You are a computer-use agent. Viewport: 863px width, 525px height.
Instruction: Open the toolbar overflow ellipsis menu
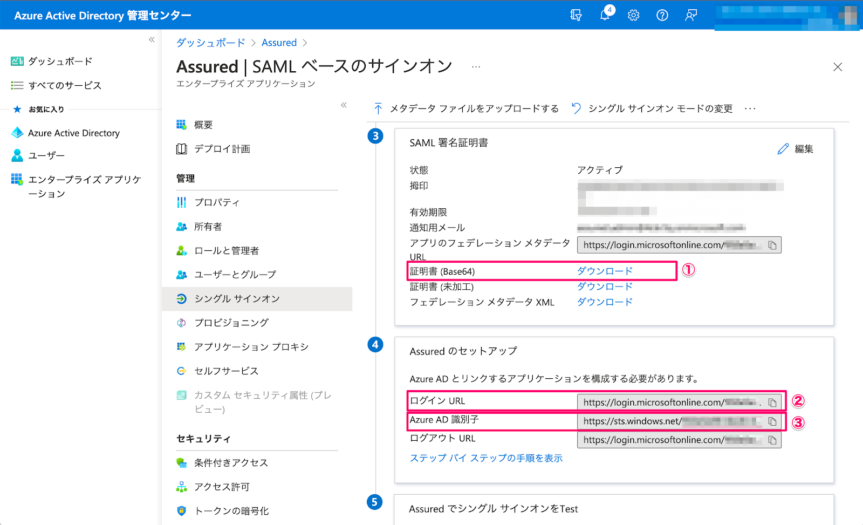(x=750, y=108)
